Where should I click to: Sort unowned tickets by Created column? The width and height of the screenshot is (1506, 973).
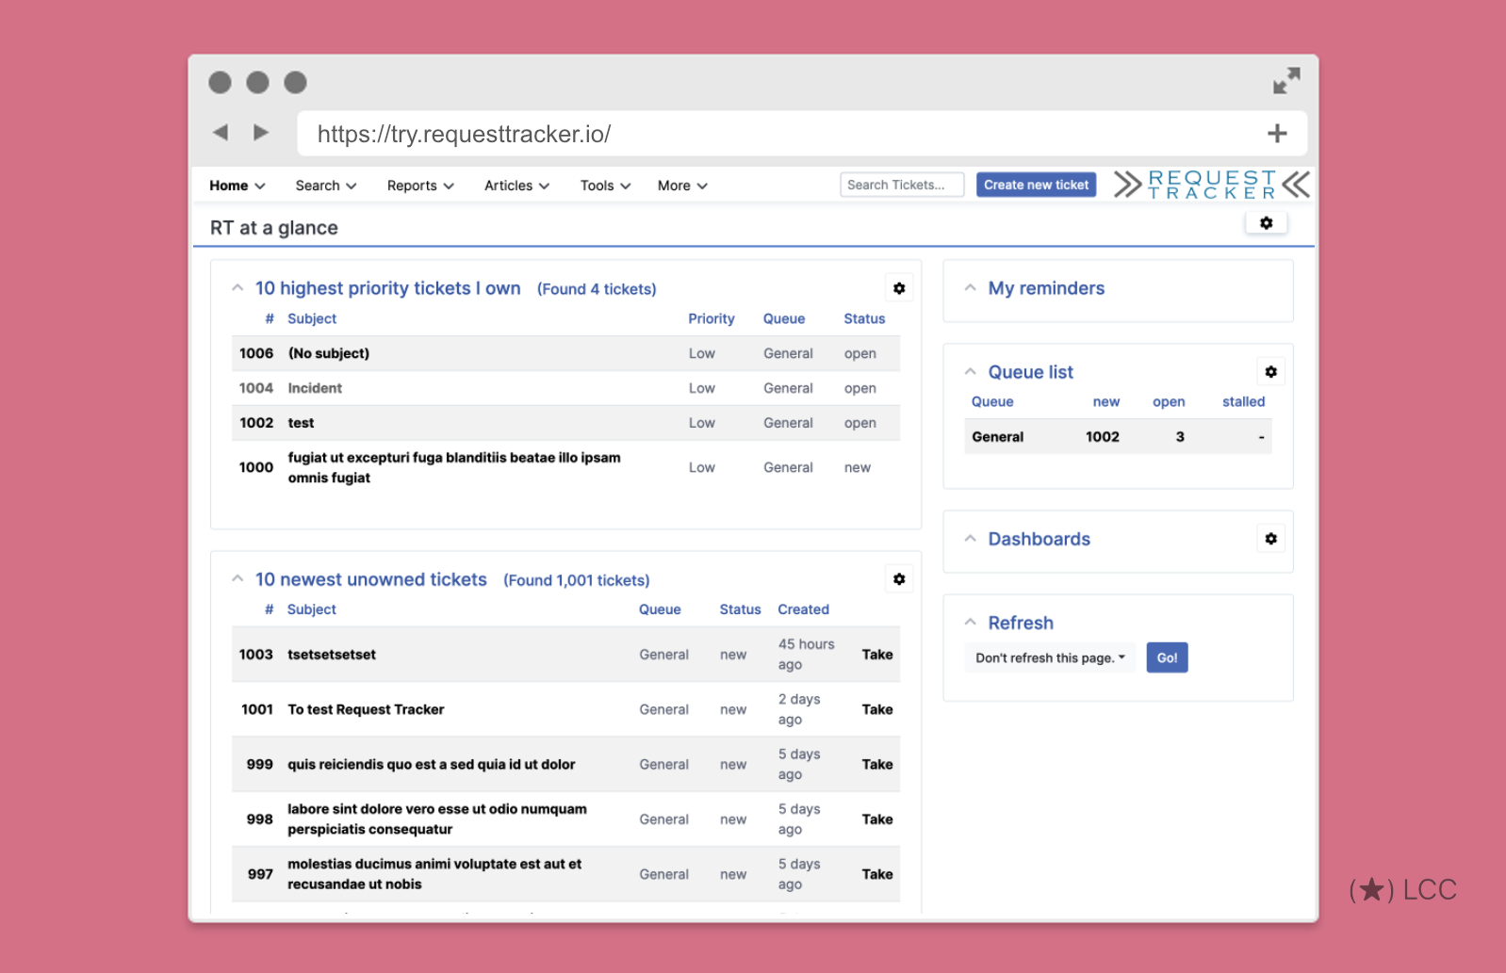(x=803, y=609)
